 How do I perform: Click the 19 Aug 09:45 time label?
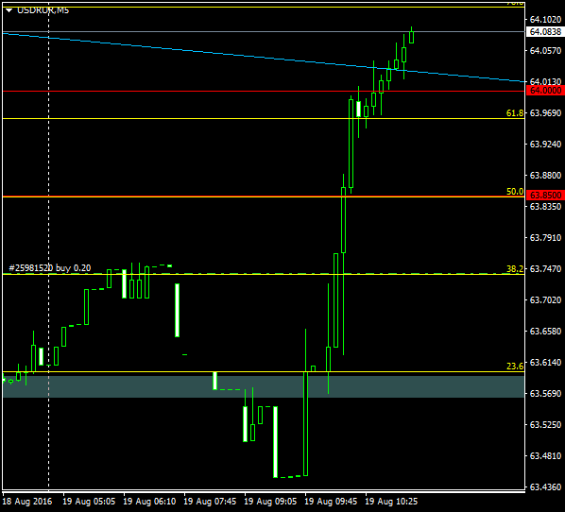tap(331, 502)
